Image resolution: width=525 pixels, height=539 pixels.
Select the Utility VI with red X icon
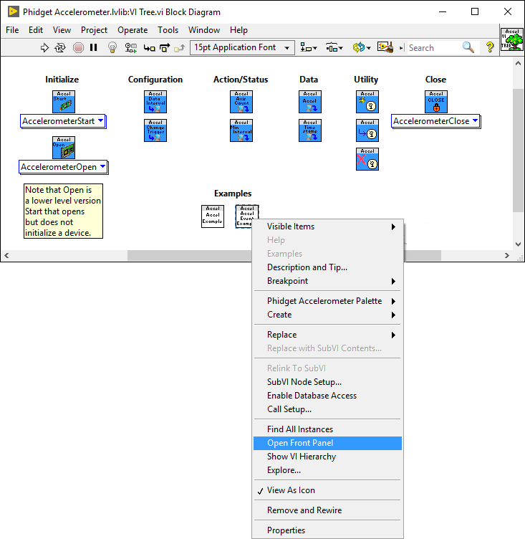(x=367, y=159)
